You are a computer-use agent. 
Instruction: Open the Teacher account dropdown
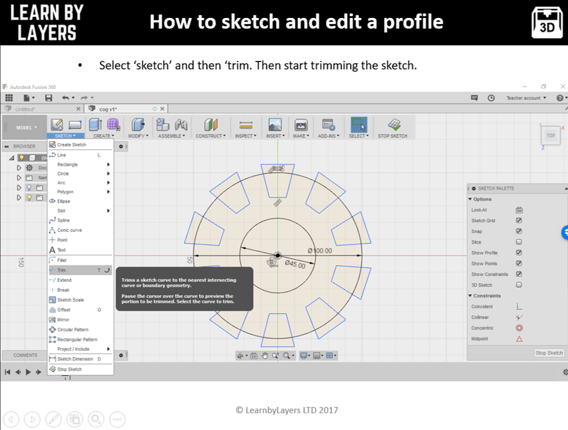(526, 98)
